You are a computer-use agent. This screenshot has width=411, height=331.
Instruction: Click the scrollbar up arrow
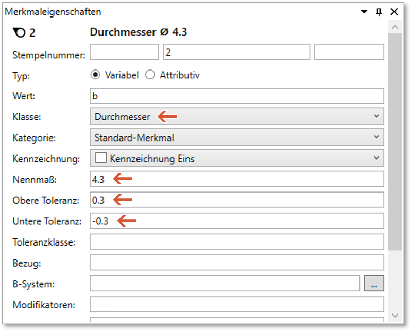(395, 27)
